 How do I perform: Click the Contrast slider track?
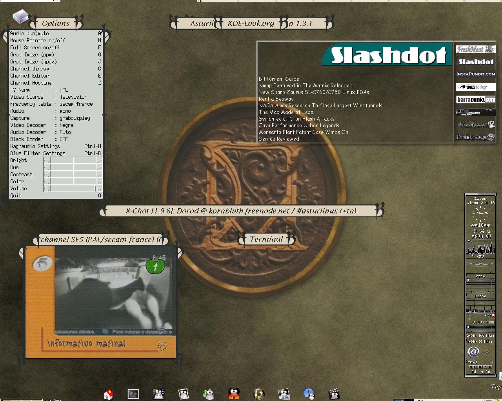(73, 175)
